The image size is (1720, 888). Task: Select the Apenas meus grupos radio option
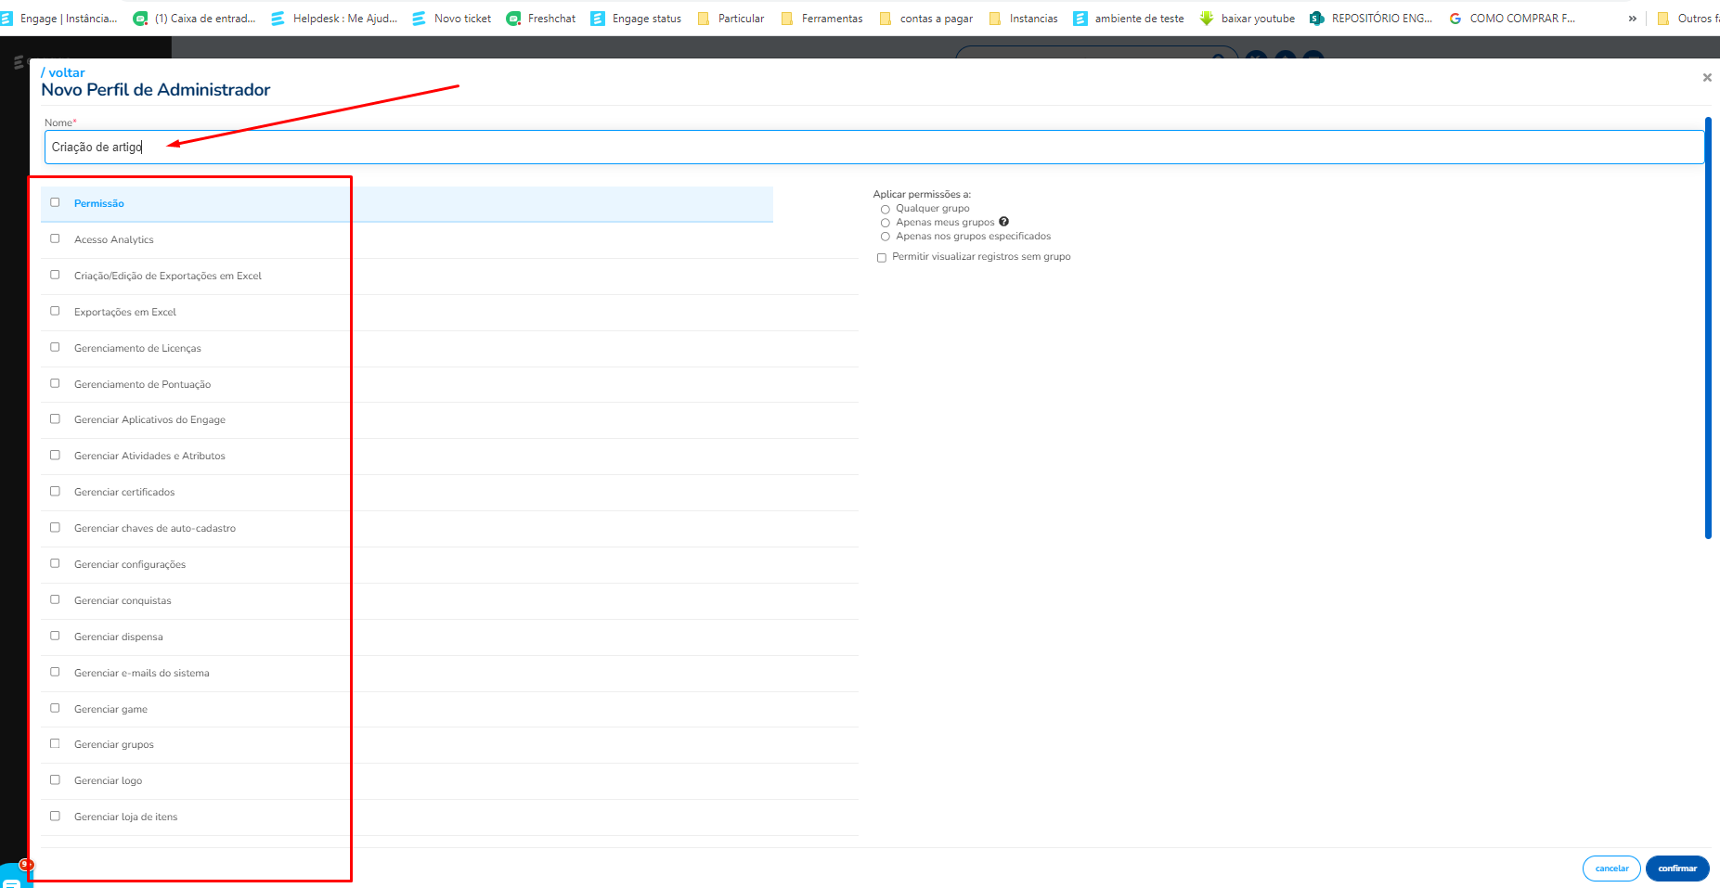click(x=886, y=223)
